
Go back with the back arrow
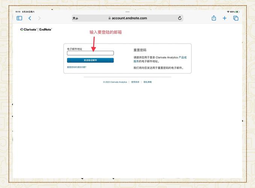pyautogui.click(x=30, y=18)
